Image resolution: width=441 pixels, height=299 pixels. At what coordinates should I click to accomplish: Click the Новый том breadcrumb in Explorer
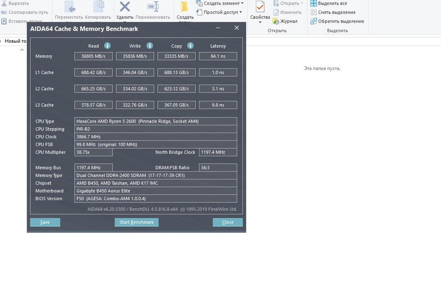coord(15,41)
